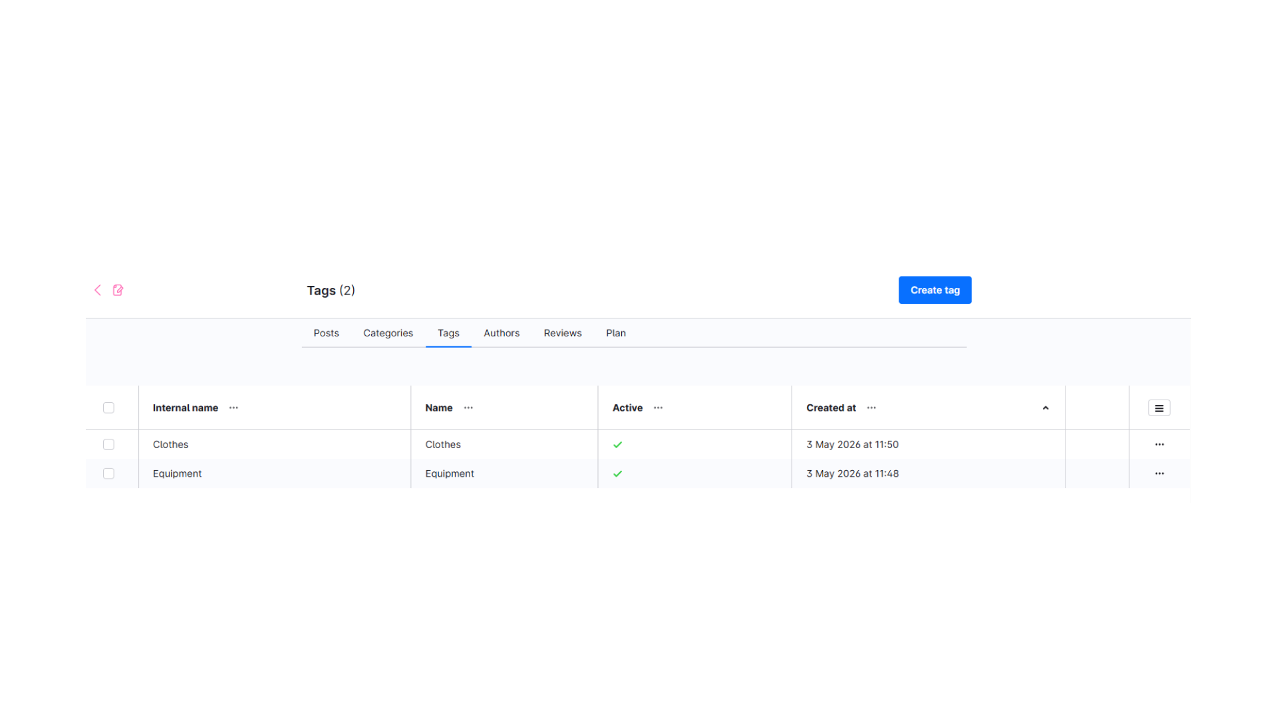
Task: Click the Active column header
Action: [x=627, y=408]
